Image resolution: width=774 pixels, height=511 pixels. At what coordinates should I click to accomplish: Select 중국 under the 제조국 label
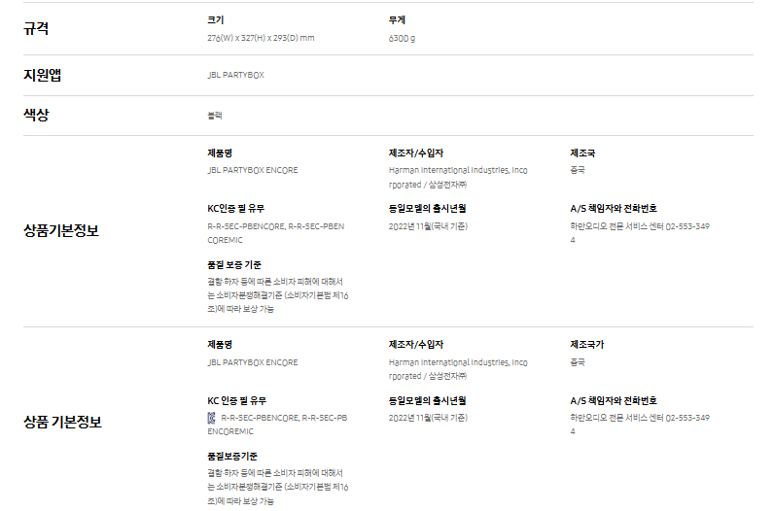pyautogui.click(x=578, y=170)
